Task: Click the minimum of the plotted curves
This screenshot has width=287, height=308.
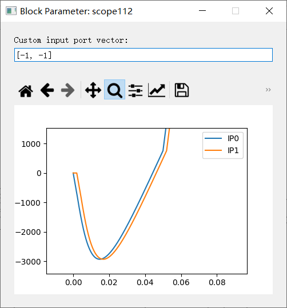Action: [101, 259]
